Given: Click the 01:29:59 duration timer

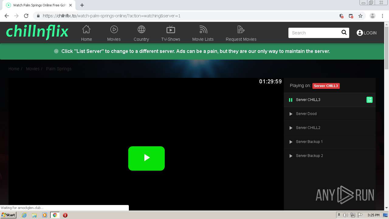Looking at the screenshot, I should pos(270,82).
